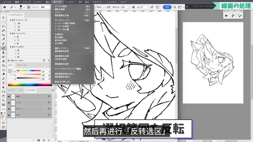The width and height of the screenshot is (253, 142).
Task: Toggle the pressure-for-size target icon
Action: 152,7
